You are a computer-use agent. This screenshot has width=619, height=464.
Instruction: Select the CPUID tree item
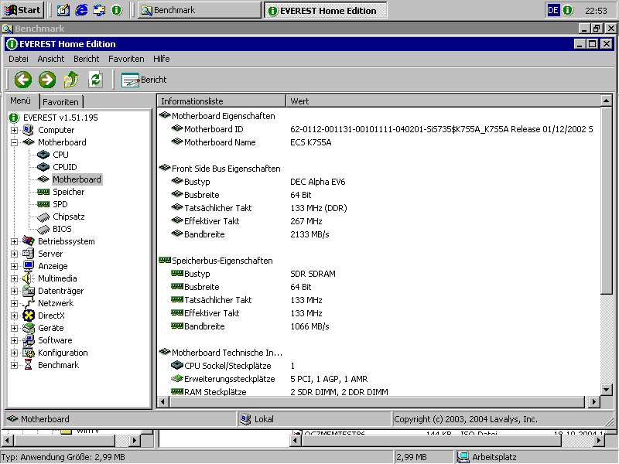click(65, 167)
